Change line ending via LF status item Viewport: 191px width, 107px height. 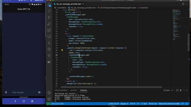[x=138, y=104]
